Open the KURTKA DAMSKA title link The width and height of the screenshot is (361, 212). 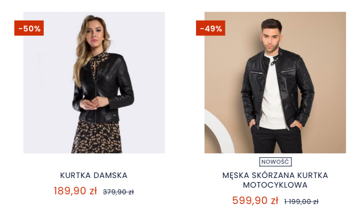coord(94,175)
